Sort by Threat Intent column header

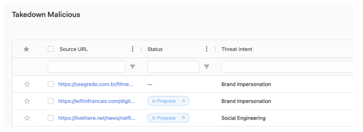click(237, 49)
